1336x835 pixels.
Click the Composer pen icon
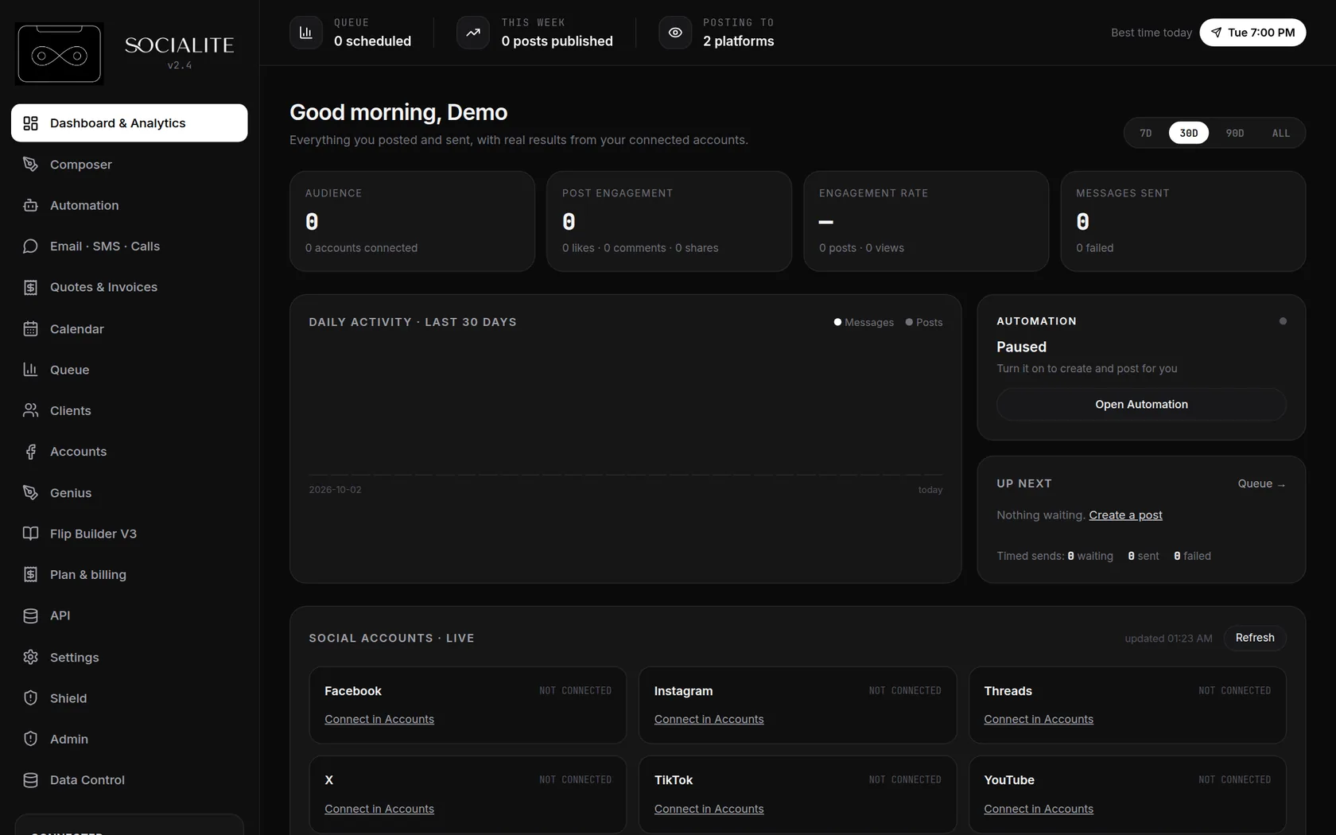coord(30,165)
